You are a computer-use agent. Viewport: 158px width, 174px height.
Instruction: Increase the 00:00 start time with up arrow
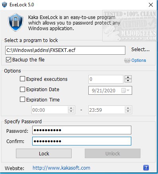71,108
